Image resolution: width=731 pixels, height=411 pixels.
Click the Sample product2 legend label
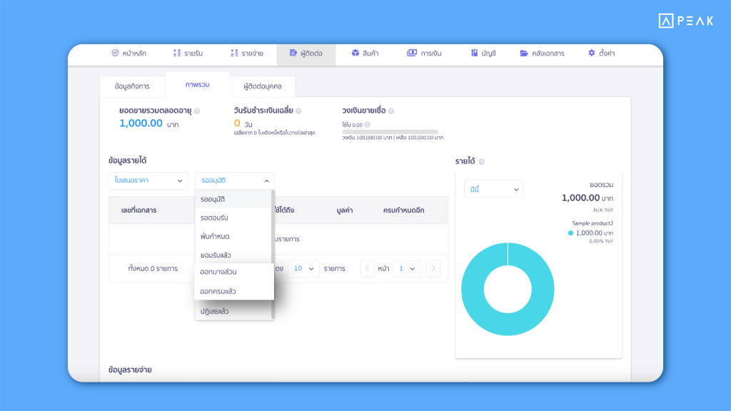pyautogui.click(x=593, y=223)
